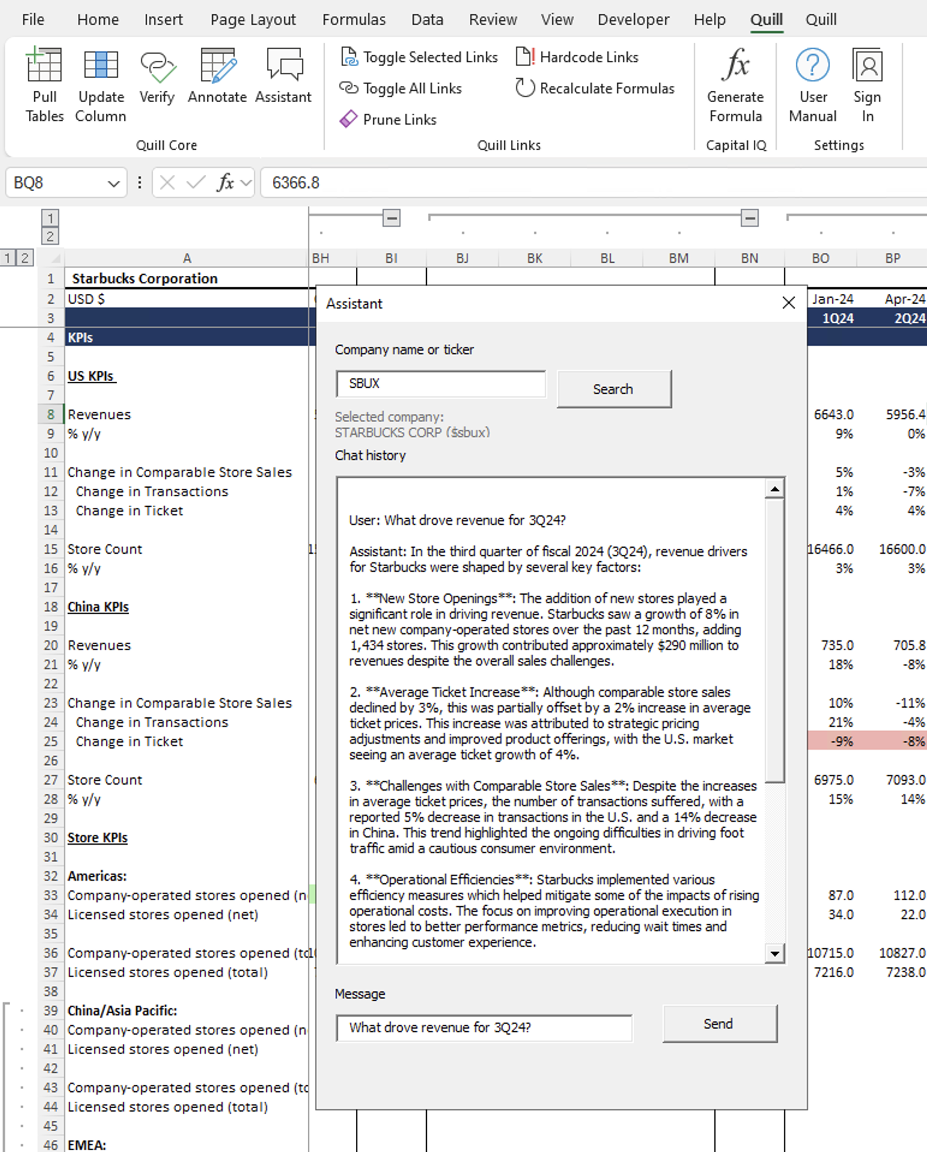Run the Verify tool
The width and height of the screenshot is (927, 1152).
pyautogui.click(x=157, y=75)
